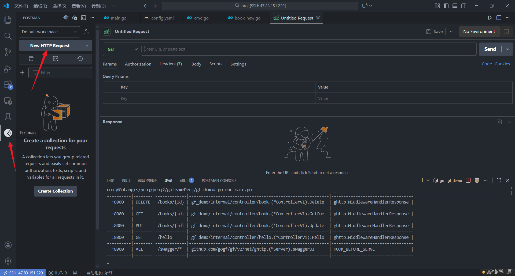Expand Save options dropdown arrow

click(451, 32)
